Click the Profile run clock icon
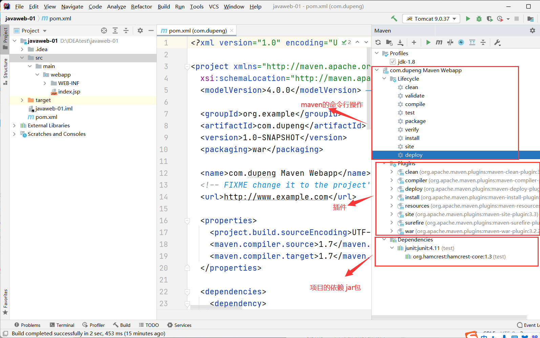Image resolution: width=540 pixels, height=338 pixels. click(500, 19)
